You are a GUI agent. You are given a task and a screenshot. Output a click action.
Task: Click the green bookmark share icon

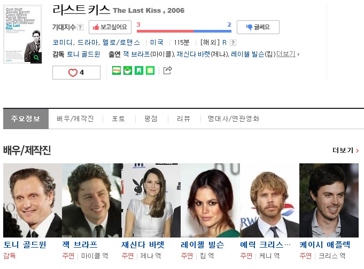[139, 70]
